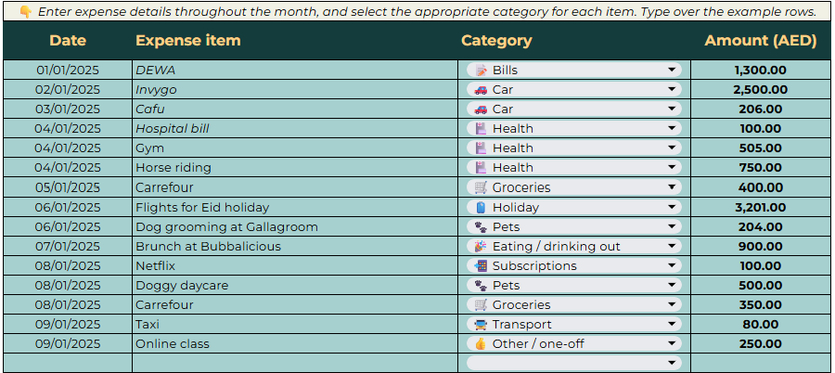Expand the Online class category dropdown arrow
The image size is (835, 373).
pos(672,344)
